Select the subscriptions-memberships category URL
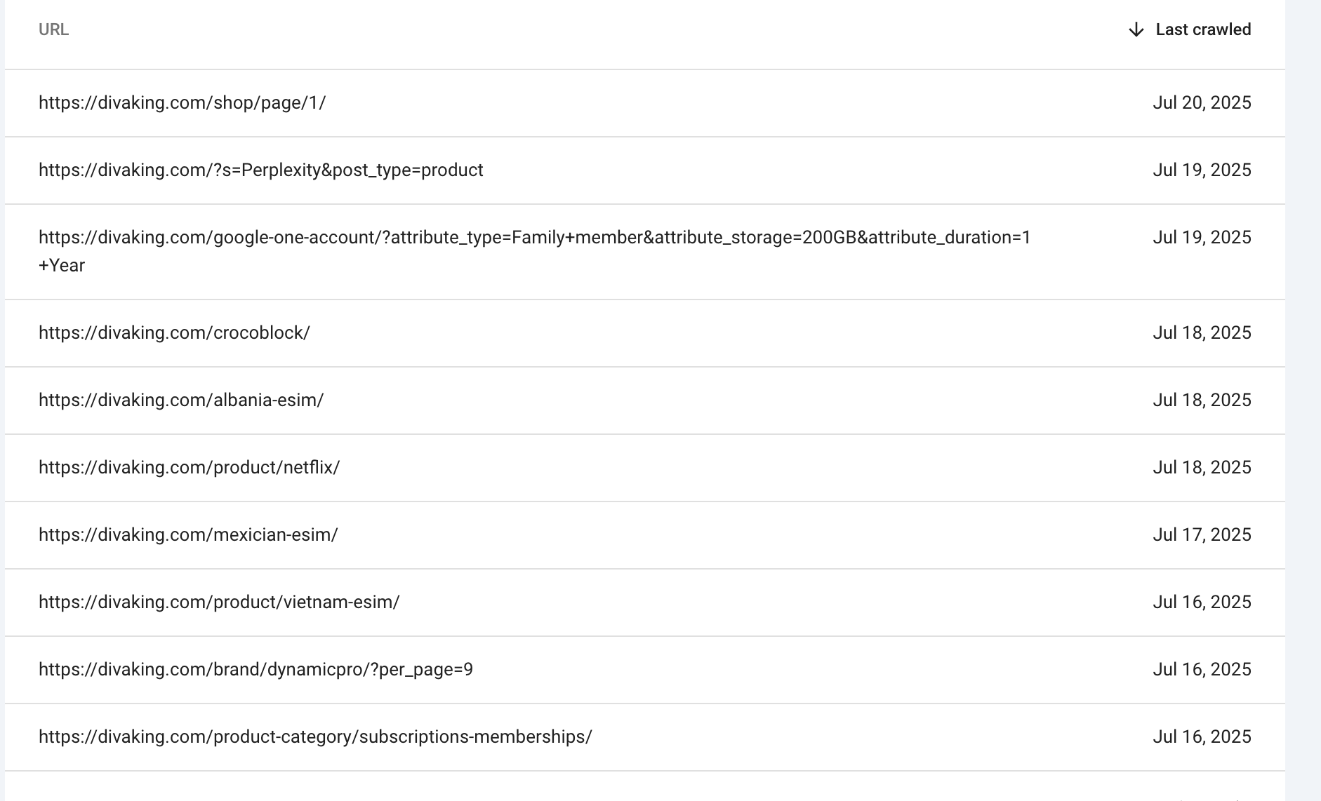This screenshot has width=1321, height=801. 315,737
